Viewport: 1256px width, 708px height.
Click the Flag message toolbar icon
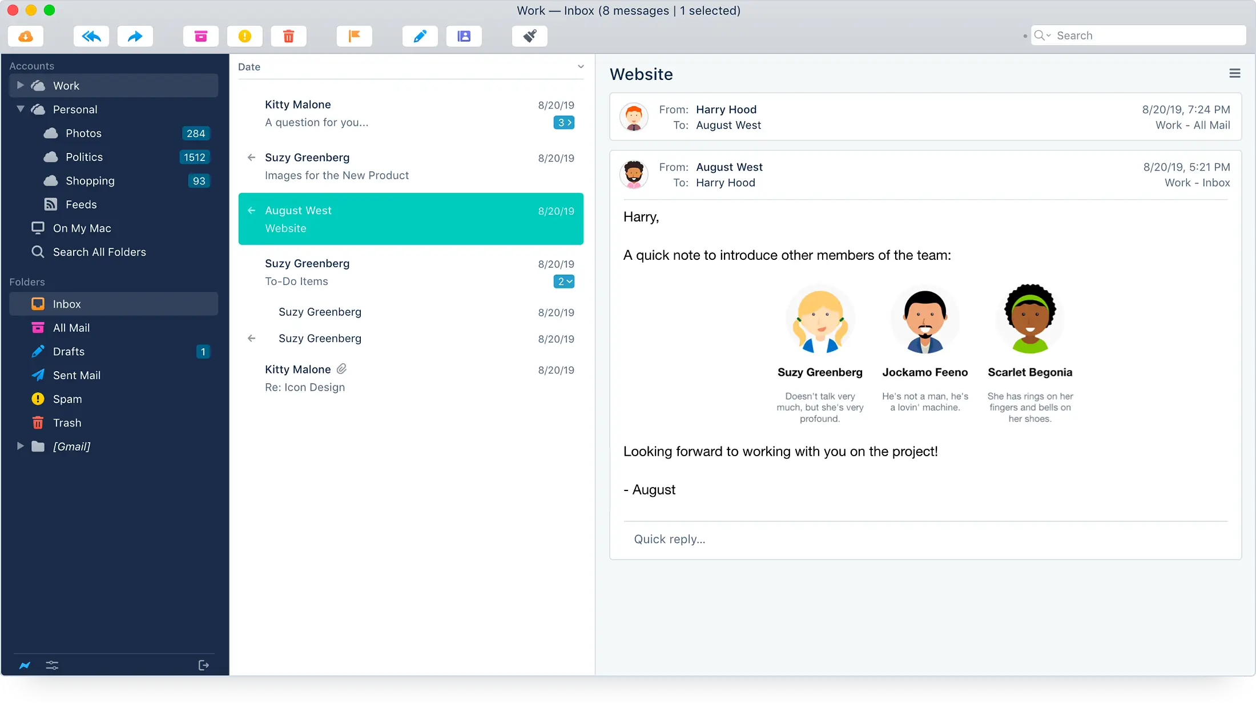pos(355,35)
